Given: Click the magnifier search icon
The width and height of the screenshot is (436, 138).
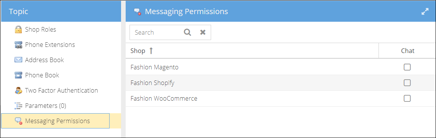Looking at the screenshot, I should pos(188,32).
